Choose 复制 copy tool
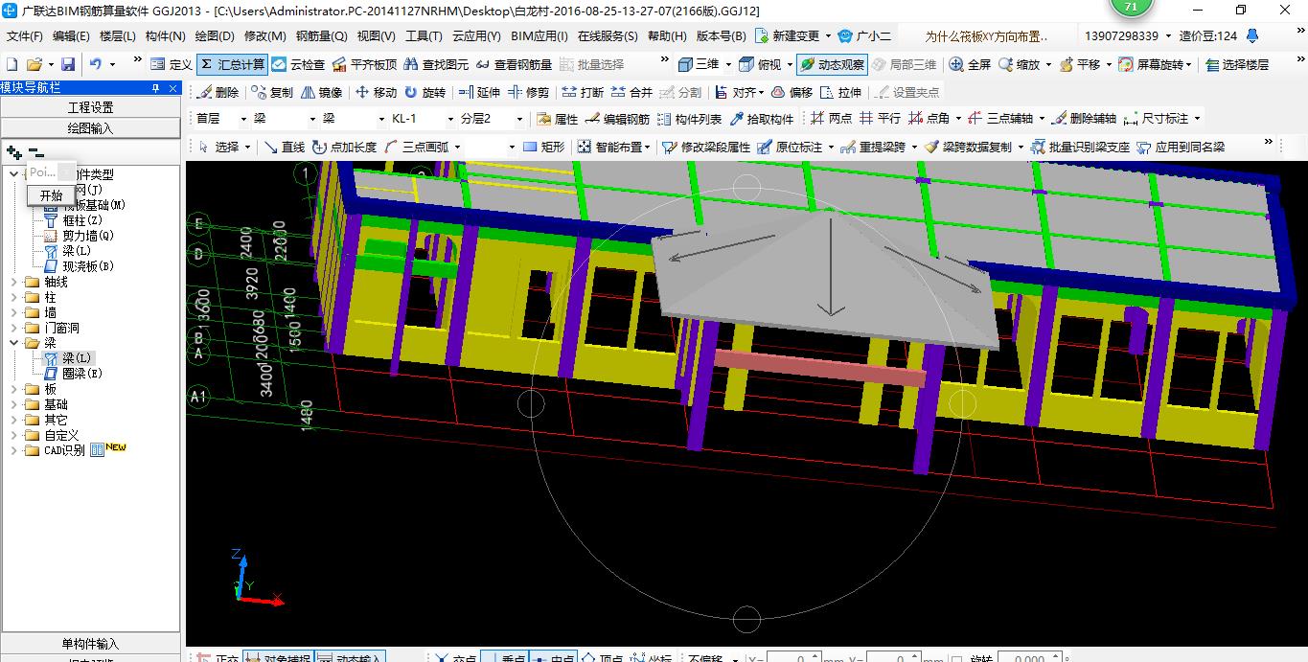The height and width of the screenshot is (662, 1308). 272,92
